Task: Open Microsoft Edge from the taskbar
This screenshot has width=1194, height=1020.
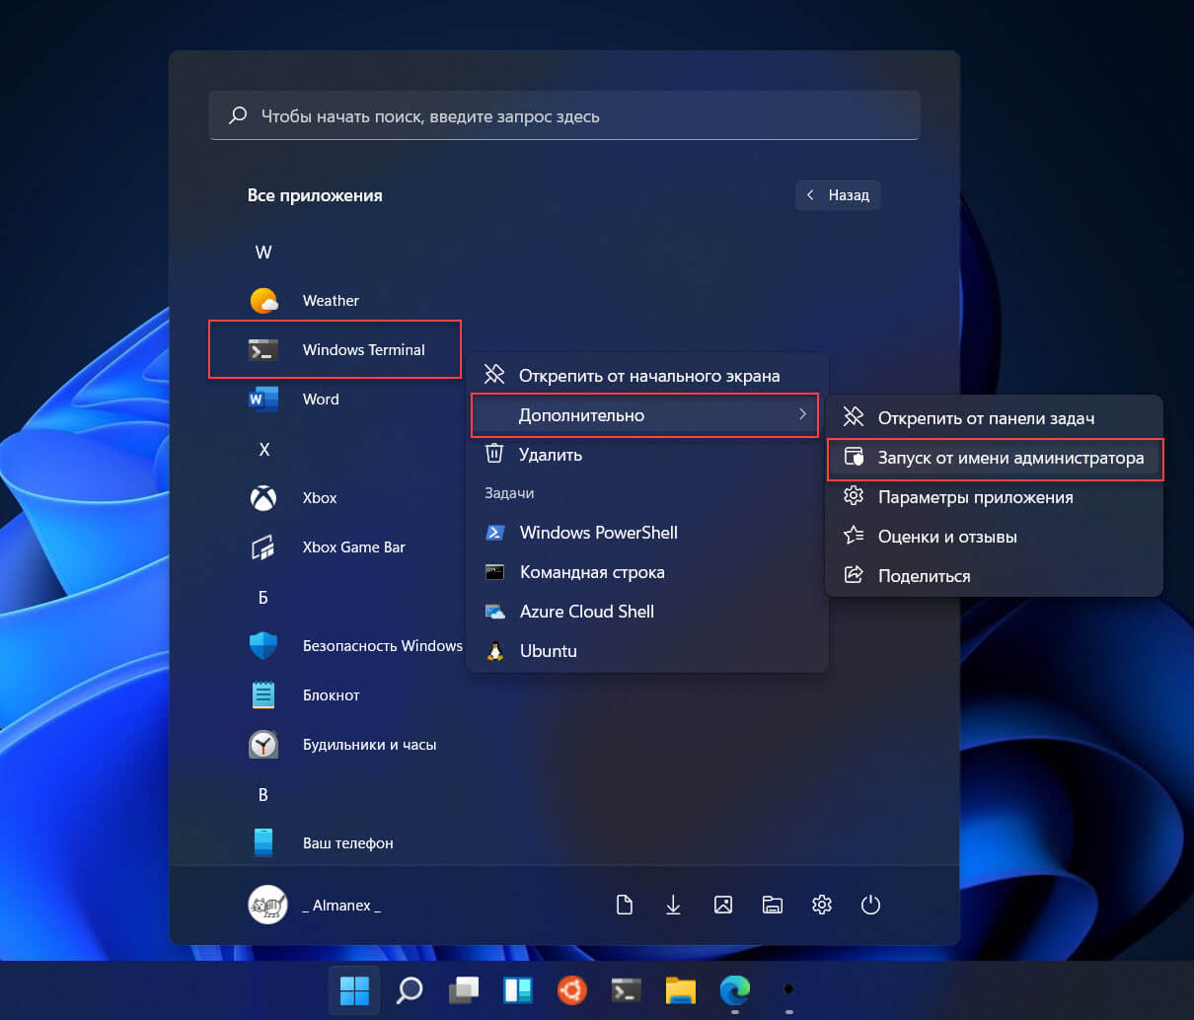Action: (735, 989)
